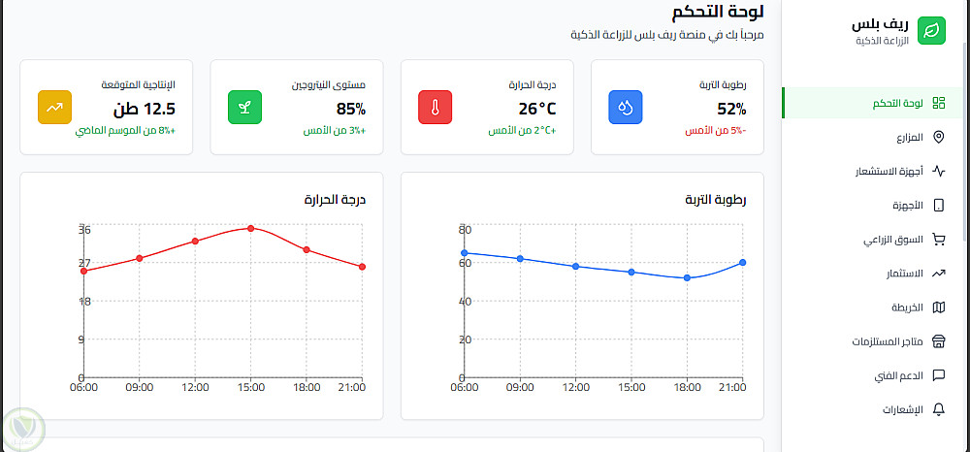
Task: Click the blue water droplet soil moisture icon
Action: pyautogui.click(x=626, y=108)
